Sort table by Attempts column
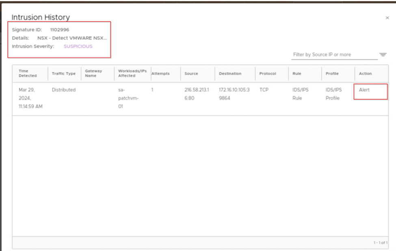This screenshot has width=396, height=251. pos(160,74)
